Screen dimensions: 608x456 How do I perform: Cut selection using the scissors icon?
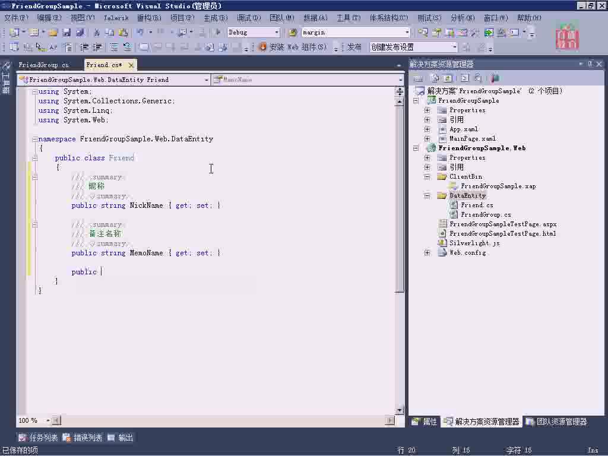97,33
